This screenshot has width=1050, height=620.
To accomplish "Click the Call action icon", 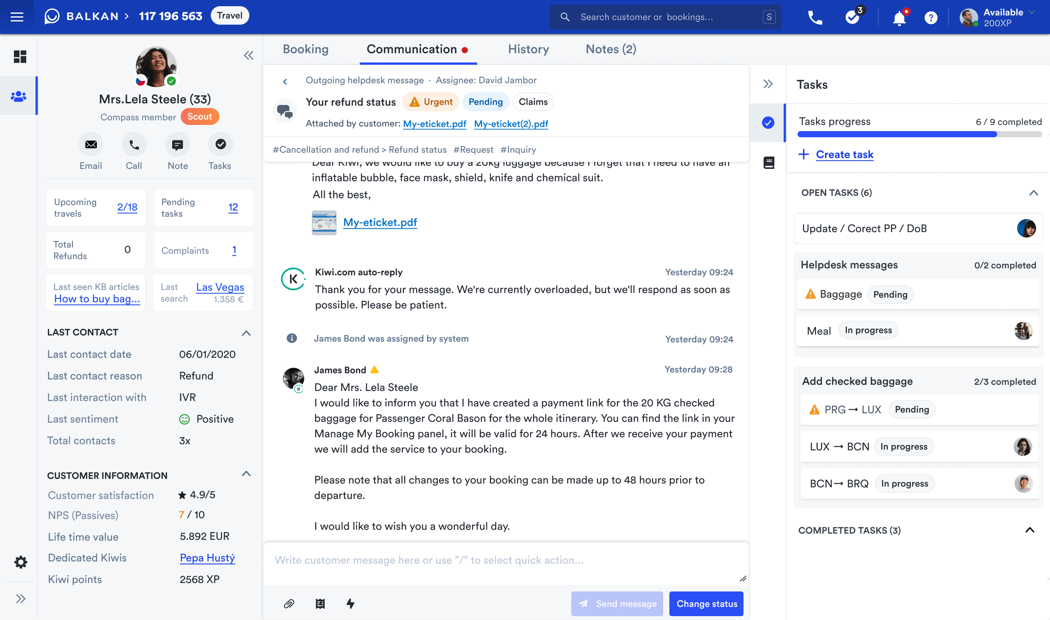I will (134, 145).
